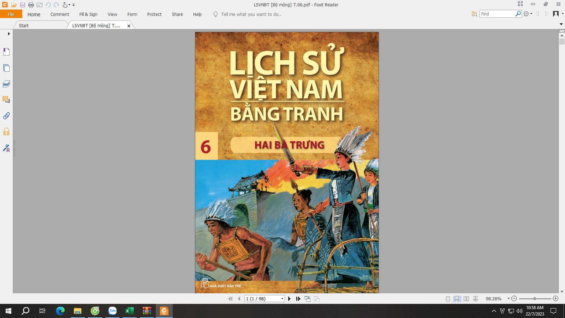Open the Security lock panel

point(6,132)
